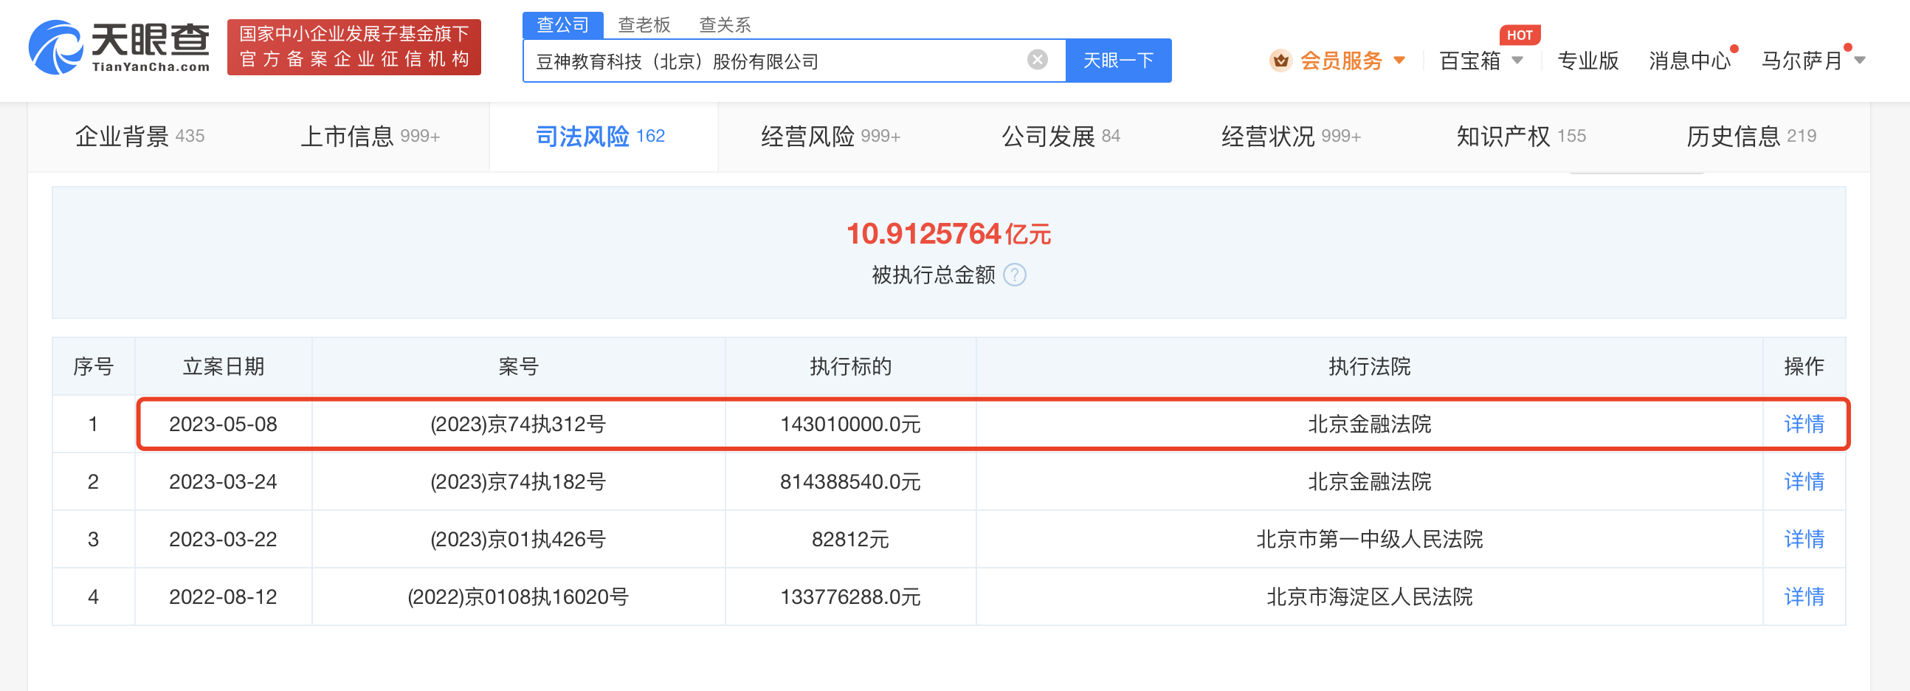This screenshot has height=691, width=1910.
Task: Open the 知识产权 section tab
Action: pos(1520,137)
